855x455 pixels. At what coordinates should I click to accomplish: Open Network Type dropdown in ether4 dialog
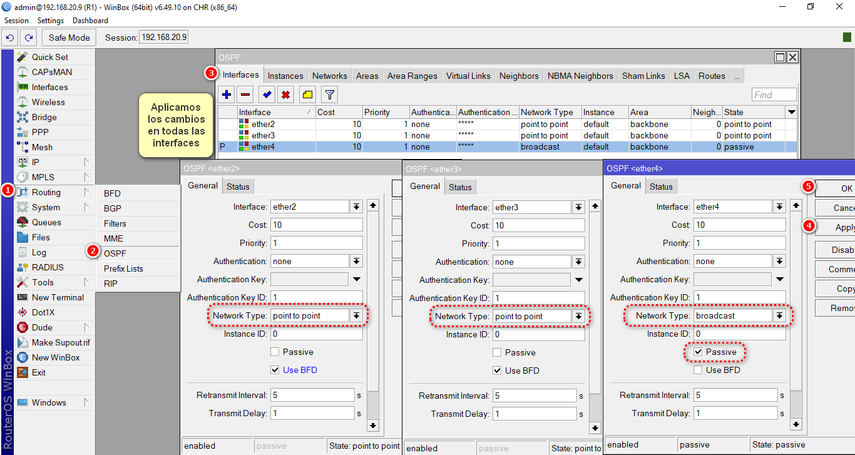point(779,316)
